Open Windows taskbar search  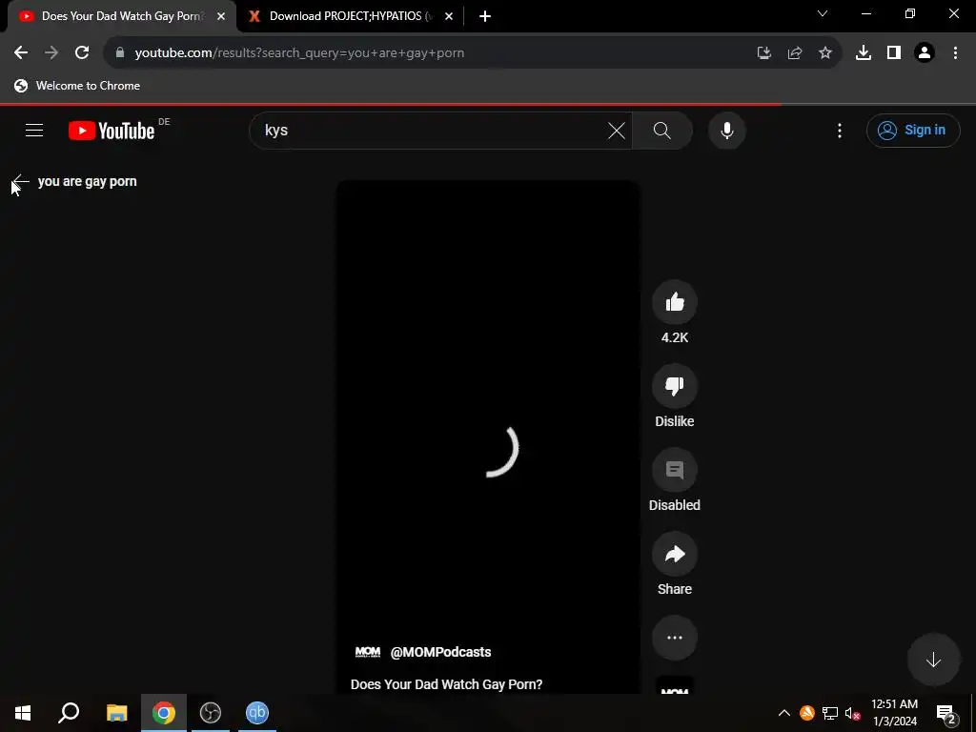click(69, 713)
